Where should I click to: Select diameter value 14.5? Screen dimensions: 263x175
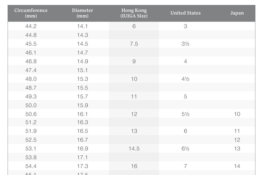point(82,44)
